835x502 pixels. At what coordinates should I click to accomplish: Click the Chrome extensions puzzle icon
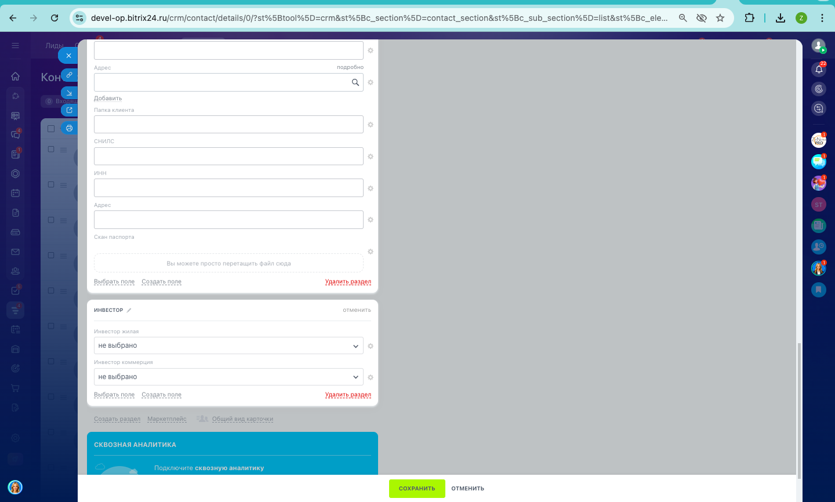point(749,18)
